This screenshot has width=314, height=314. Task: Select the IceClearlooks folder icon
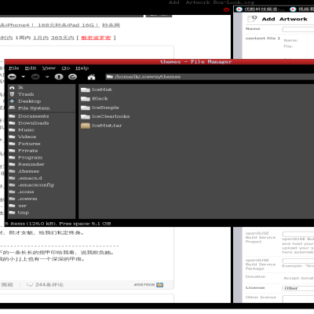[x=86, y=116]
